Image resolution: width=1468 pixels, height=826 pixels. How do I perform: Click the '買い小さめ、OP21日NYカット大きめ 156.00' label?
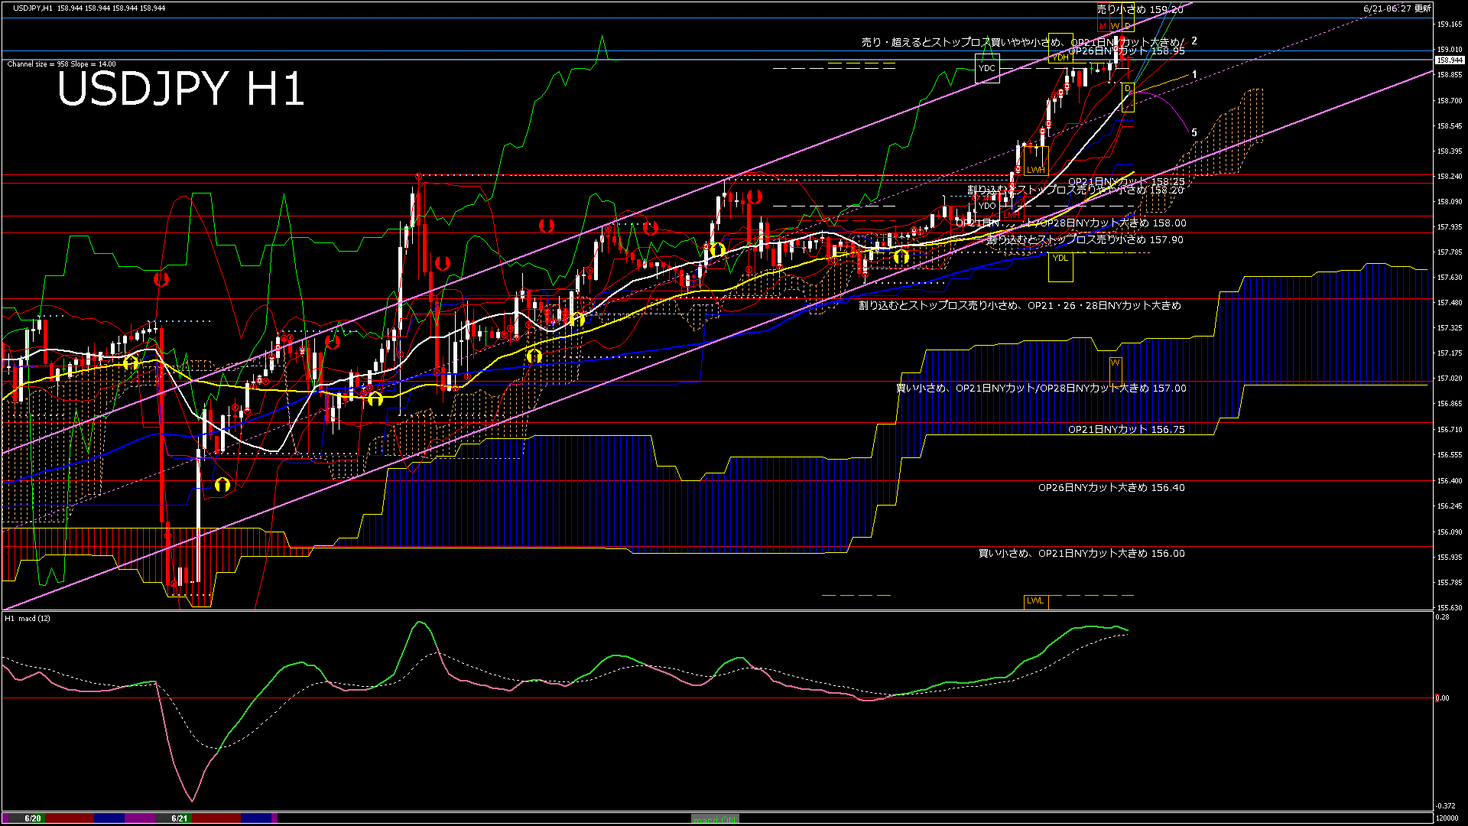tap(1082, 554)
